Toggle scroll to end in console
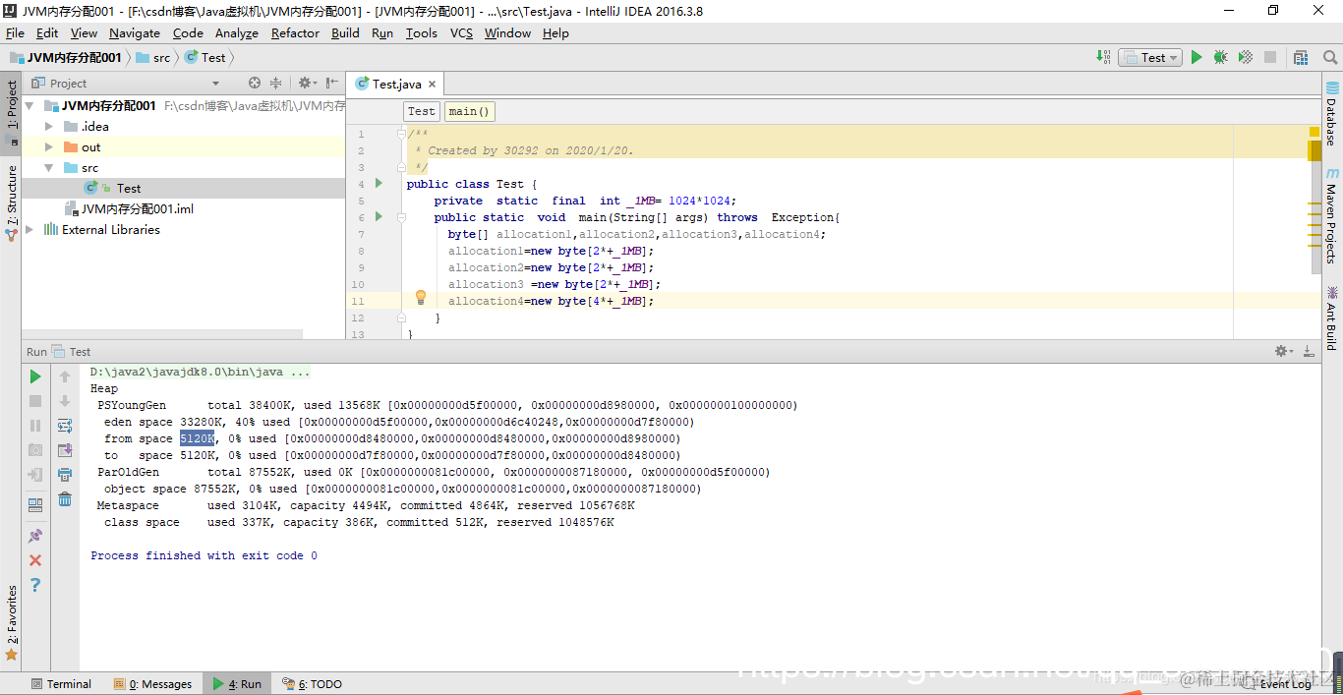The width and height of the screenshot is (1343, 695). tap(65, 450)
